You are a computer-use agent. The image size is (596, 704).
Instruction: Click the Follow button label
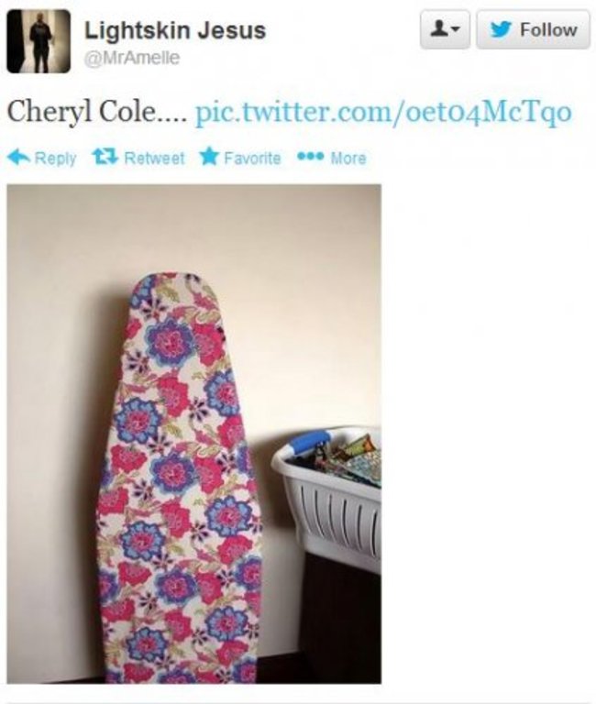tap(548, 30)
